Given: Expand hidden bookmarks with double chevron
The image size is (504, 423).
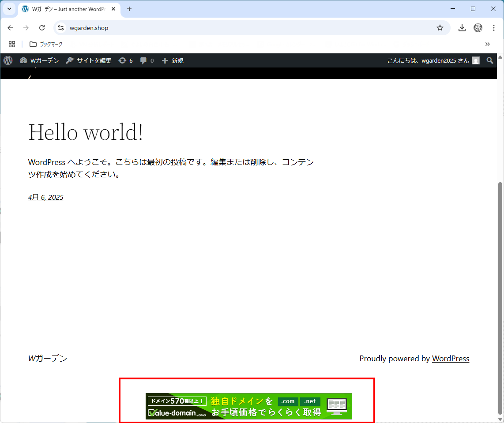Looking at the screenshot, I should point(487,44).
